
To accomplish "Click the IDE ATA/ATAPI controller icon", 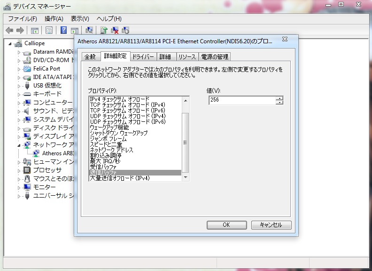I will (x=27, y=77).
